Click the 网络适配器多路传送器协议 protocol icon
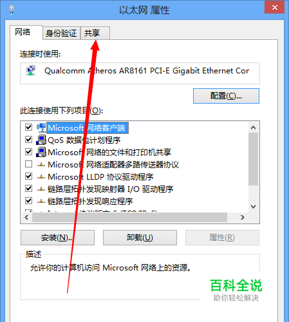The width and height of the screenshot is (289, 322). [x=41, y=165]
